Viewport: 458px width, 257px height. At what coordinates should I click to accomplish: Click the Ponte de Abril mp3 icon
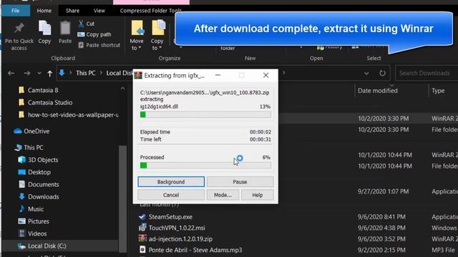(142, 250)
